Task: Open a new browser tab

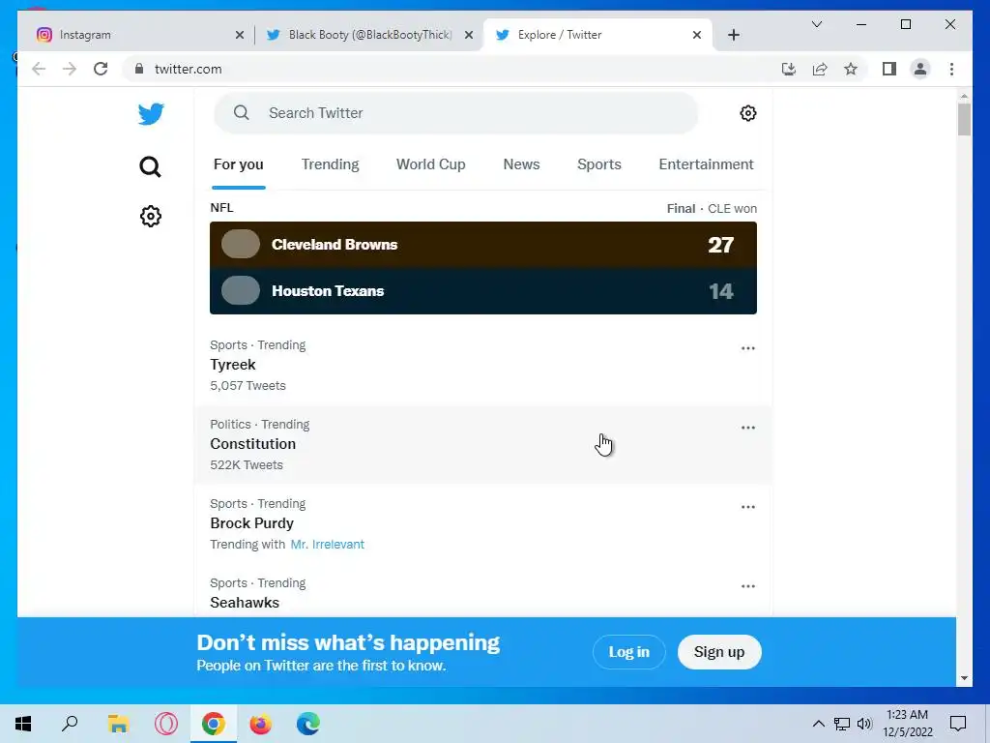Action: point(733,35)
